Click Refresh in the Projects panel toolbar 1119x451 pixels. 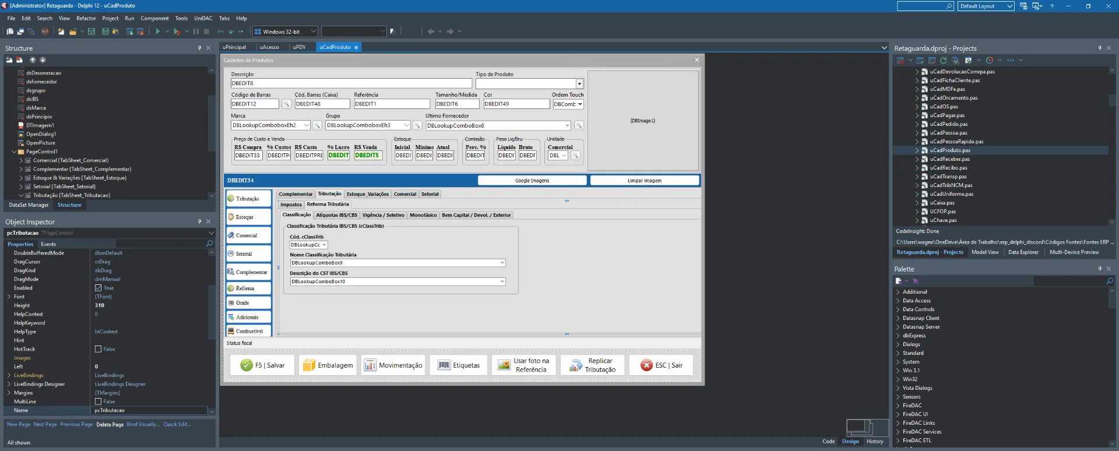point(943,60)
